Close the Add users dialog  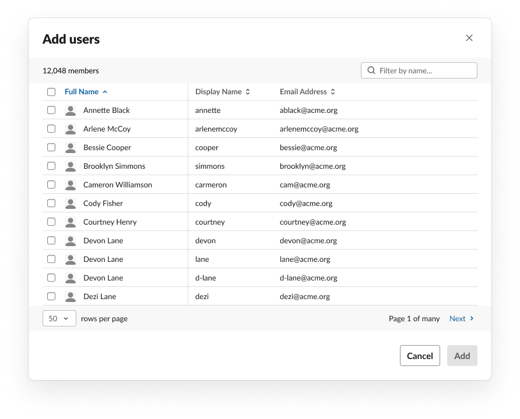pos(469,38)
